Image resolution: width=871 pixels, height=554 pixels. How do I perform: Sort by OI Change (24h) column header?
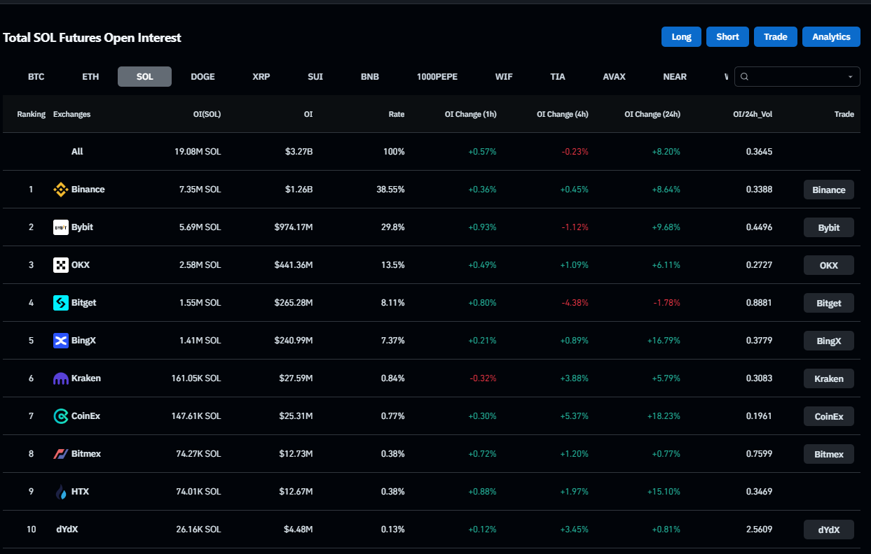(652, 114)
